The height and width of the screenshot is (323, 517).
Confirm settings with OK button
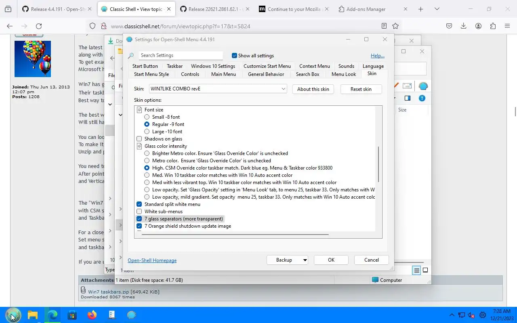click(x=331, y=260)
